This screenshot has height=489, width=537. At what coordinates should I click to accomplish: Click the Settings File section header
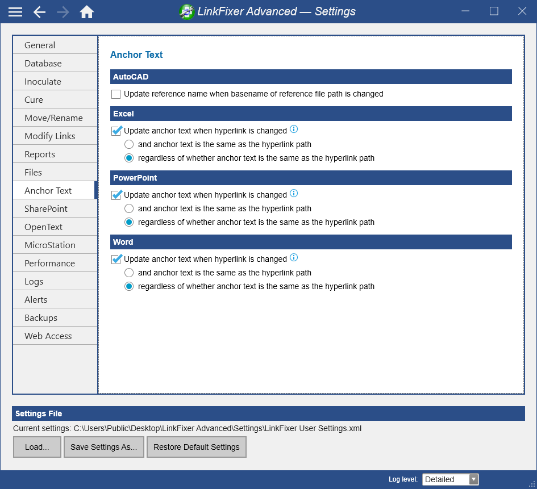click(268, 413)
